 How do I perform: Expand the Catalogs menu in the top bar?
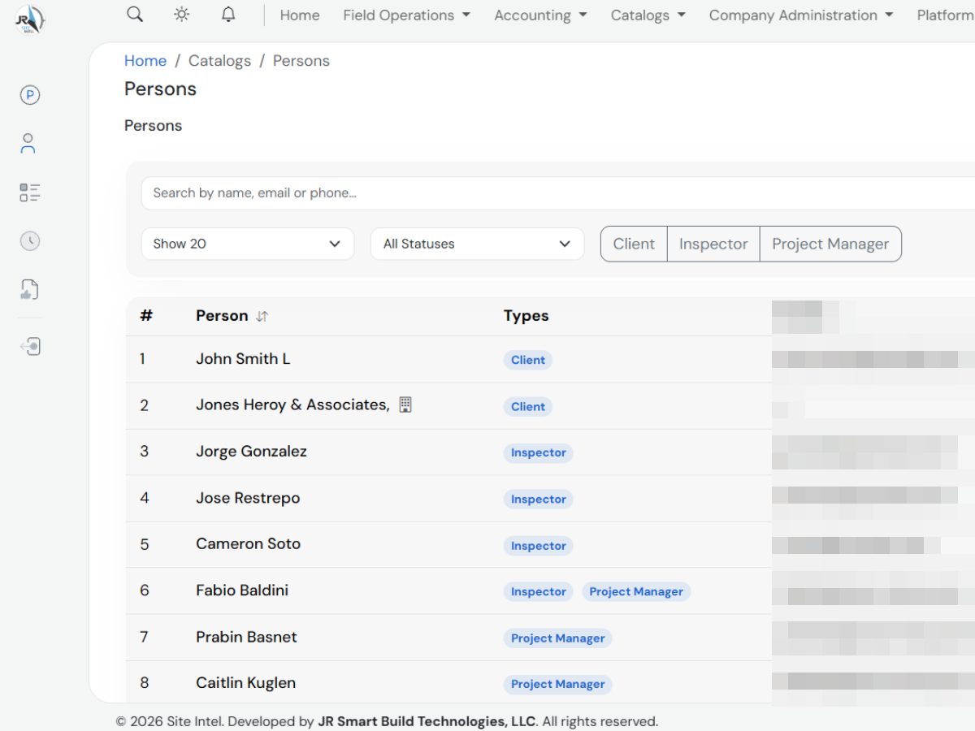[x=648, y=15]
